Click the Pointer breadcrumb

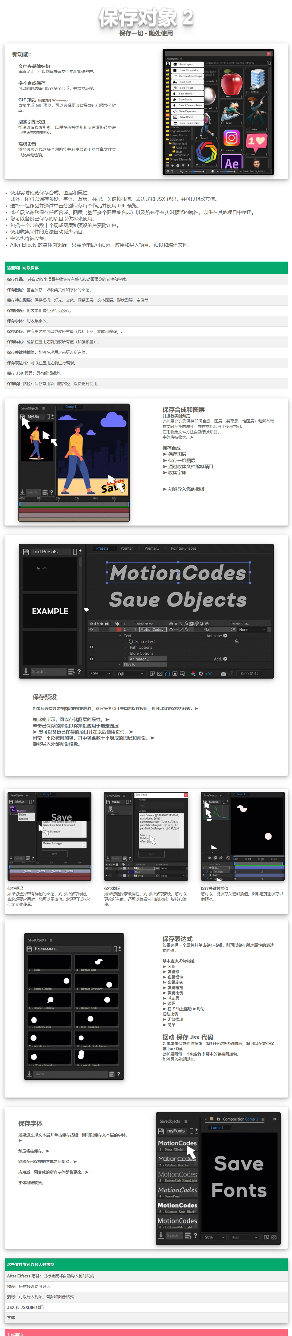pos(127,548)
